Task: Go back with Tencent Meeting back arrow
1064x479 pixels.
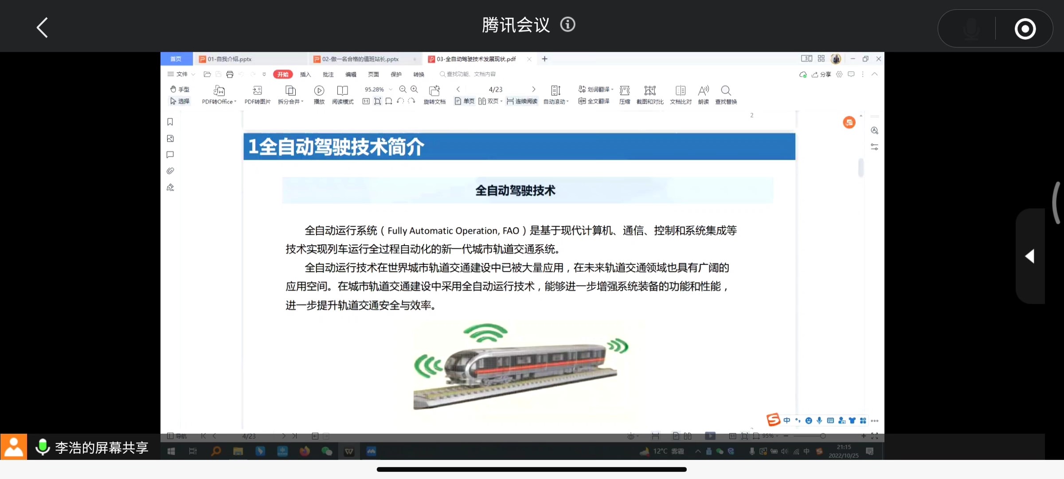Action: click(x=42, y=27)
